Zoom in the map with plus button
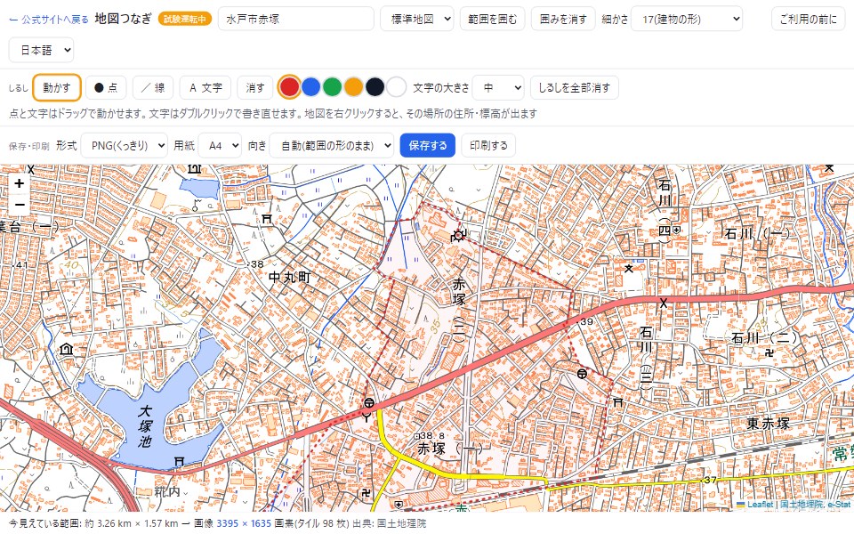854x534 pixels. point(20,183)
